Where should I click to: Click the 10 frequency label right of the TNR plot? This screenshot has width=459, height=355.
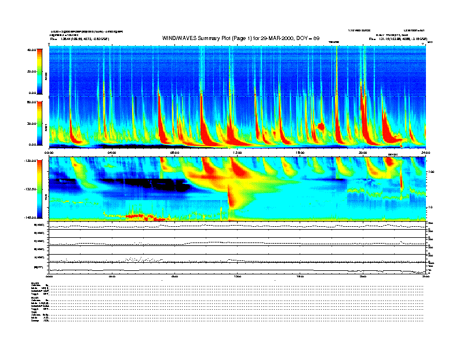[430, 207]
